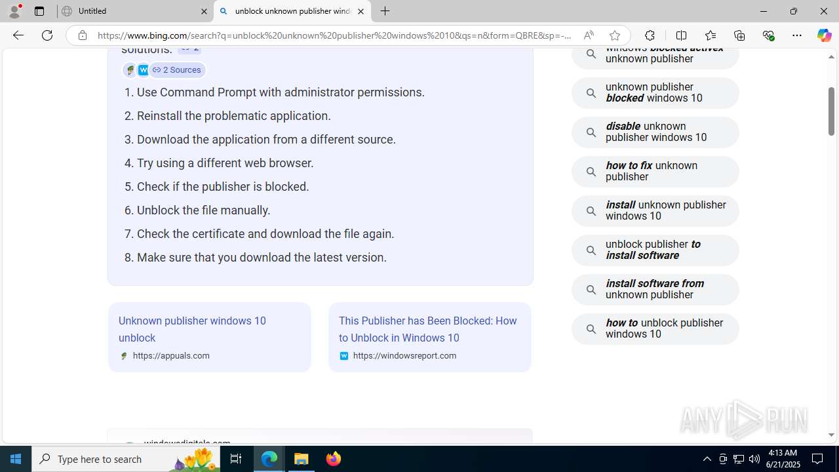
Task: Open volume control in system tray
Action: click(x=754, y=459)
